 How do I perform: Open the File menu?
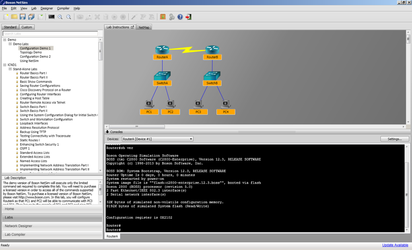click(4, 8)
